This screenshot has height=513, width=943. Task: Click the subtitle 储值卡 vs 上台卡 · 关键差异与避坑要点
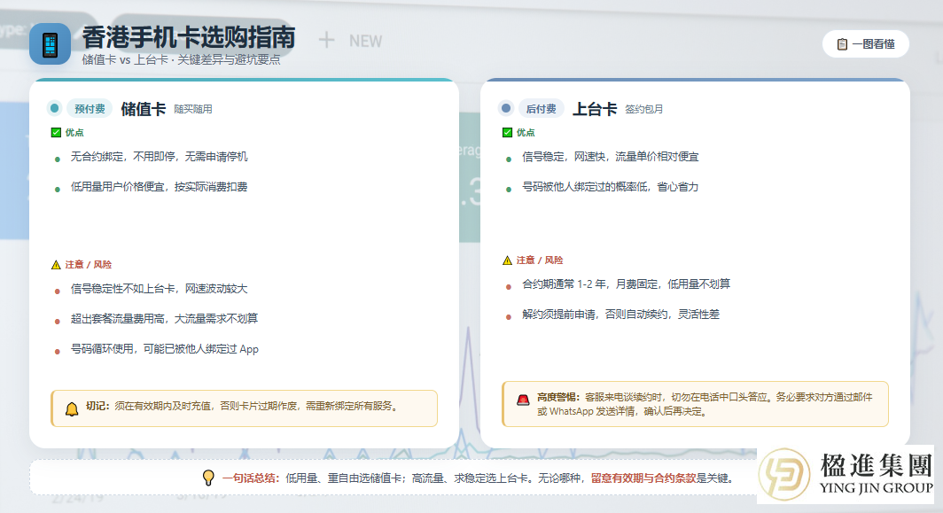point(181,59)
